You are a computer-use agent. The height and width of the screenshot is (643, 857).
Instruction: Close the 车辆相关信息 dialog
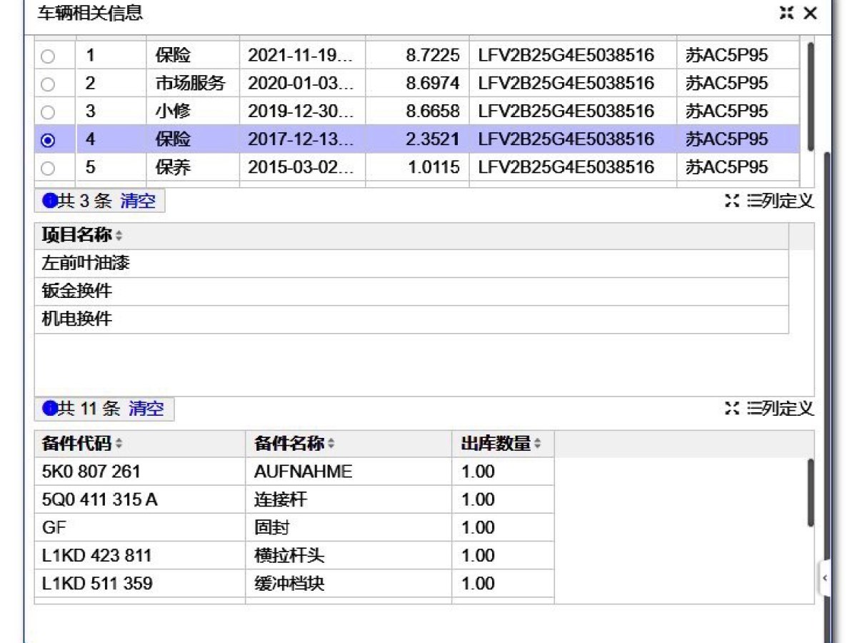point(810,13)
